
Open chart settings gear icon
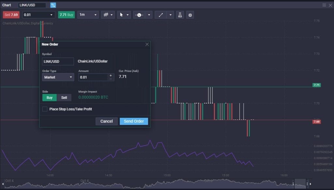(x=190, y=15)
